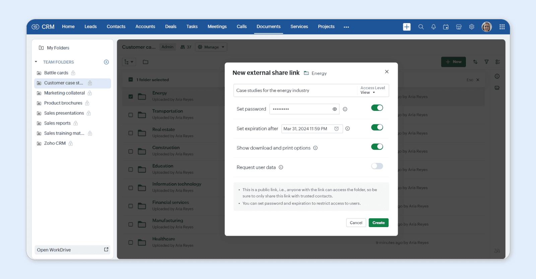Screen dimensions: 536x279
Task: Open the Services tab
Action: point(299,27)
